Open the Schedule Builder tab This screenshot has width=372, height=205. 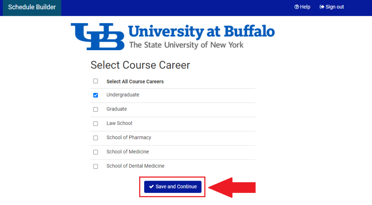(x=32, y=7)
